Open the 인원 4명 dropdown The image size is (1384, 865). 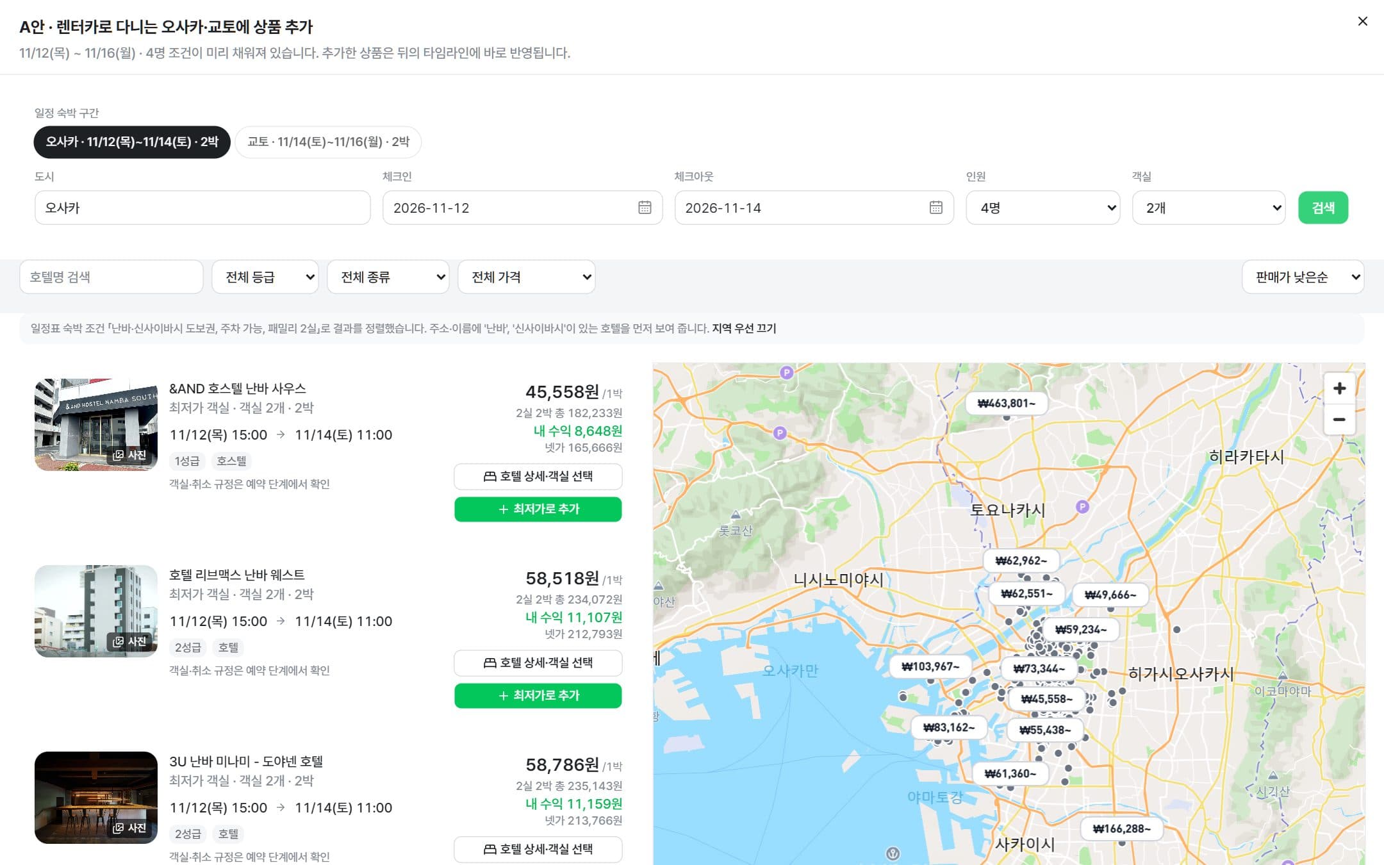(1043, 208)
